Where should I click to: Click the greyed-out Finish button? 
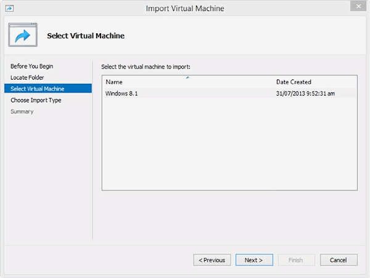pos(295,260)
